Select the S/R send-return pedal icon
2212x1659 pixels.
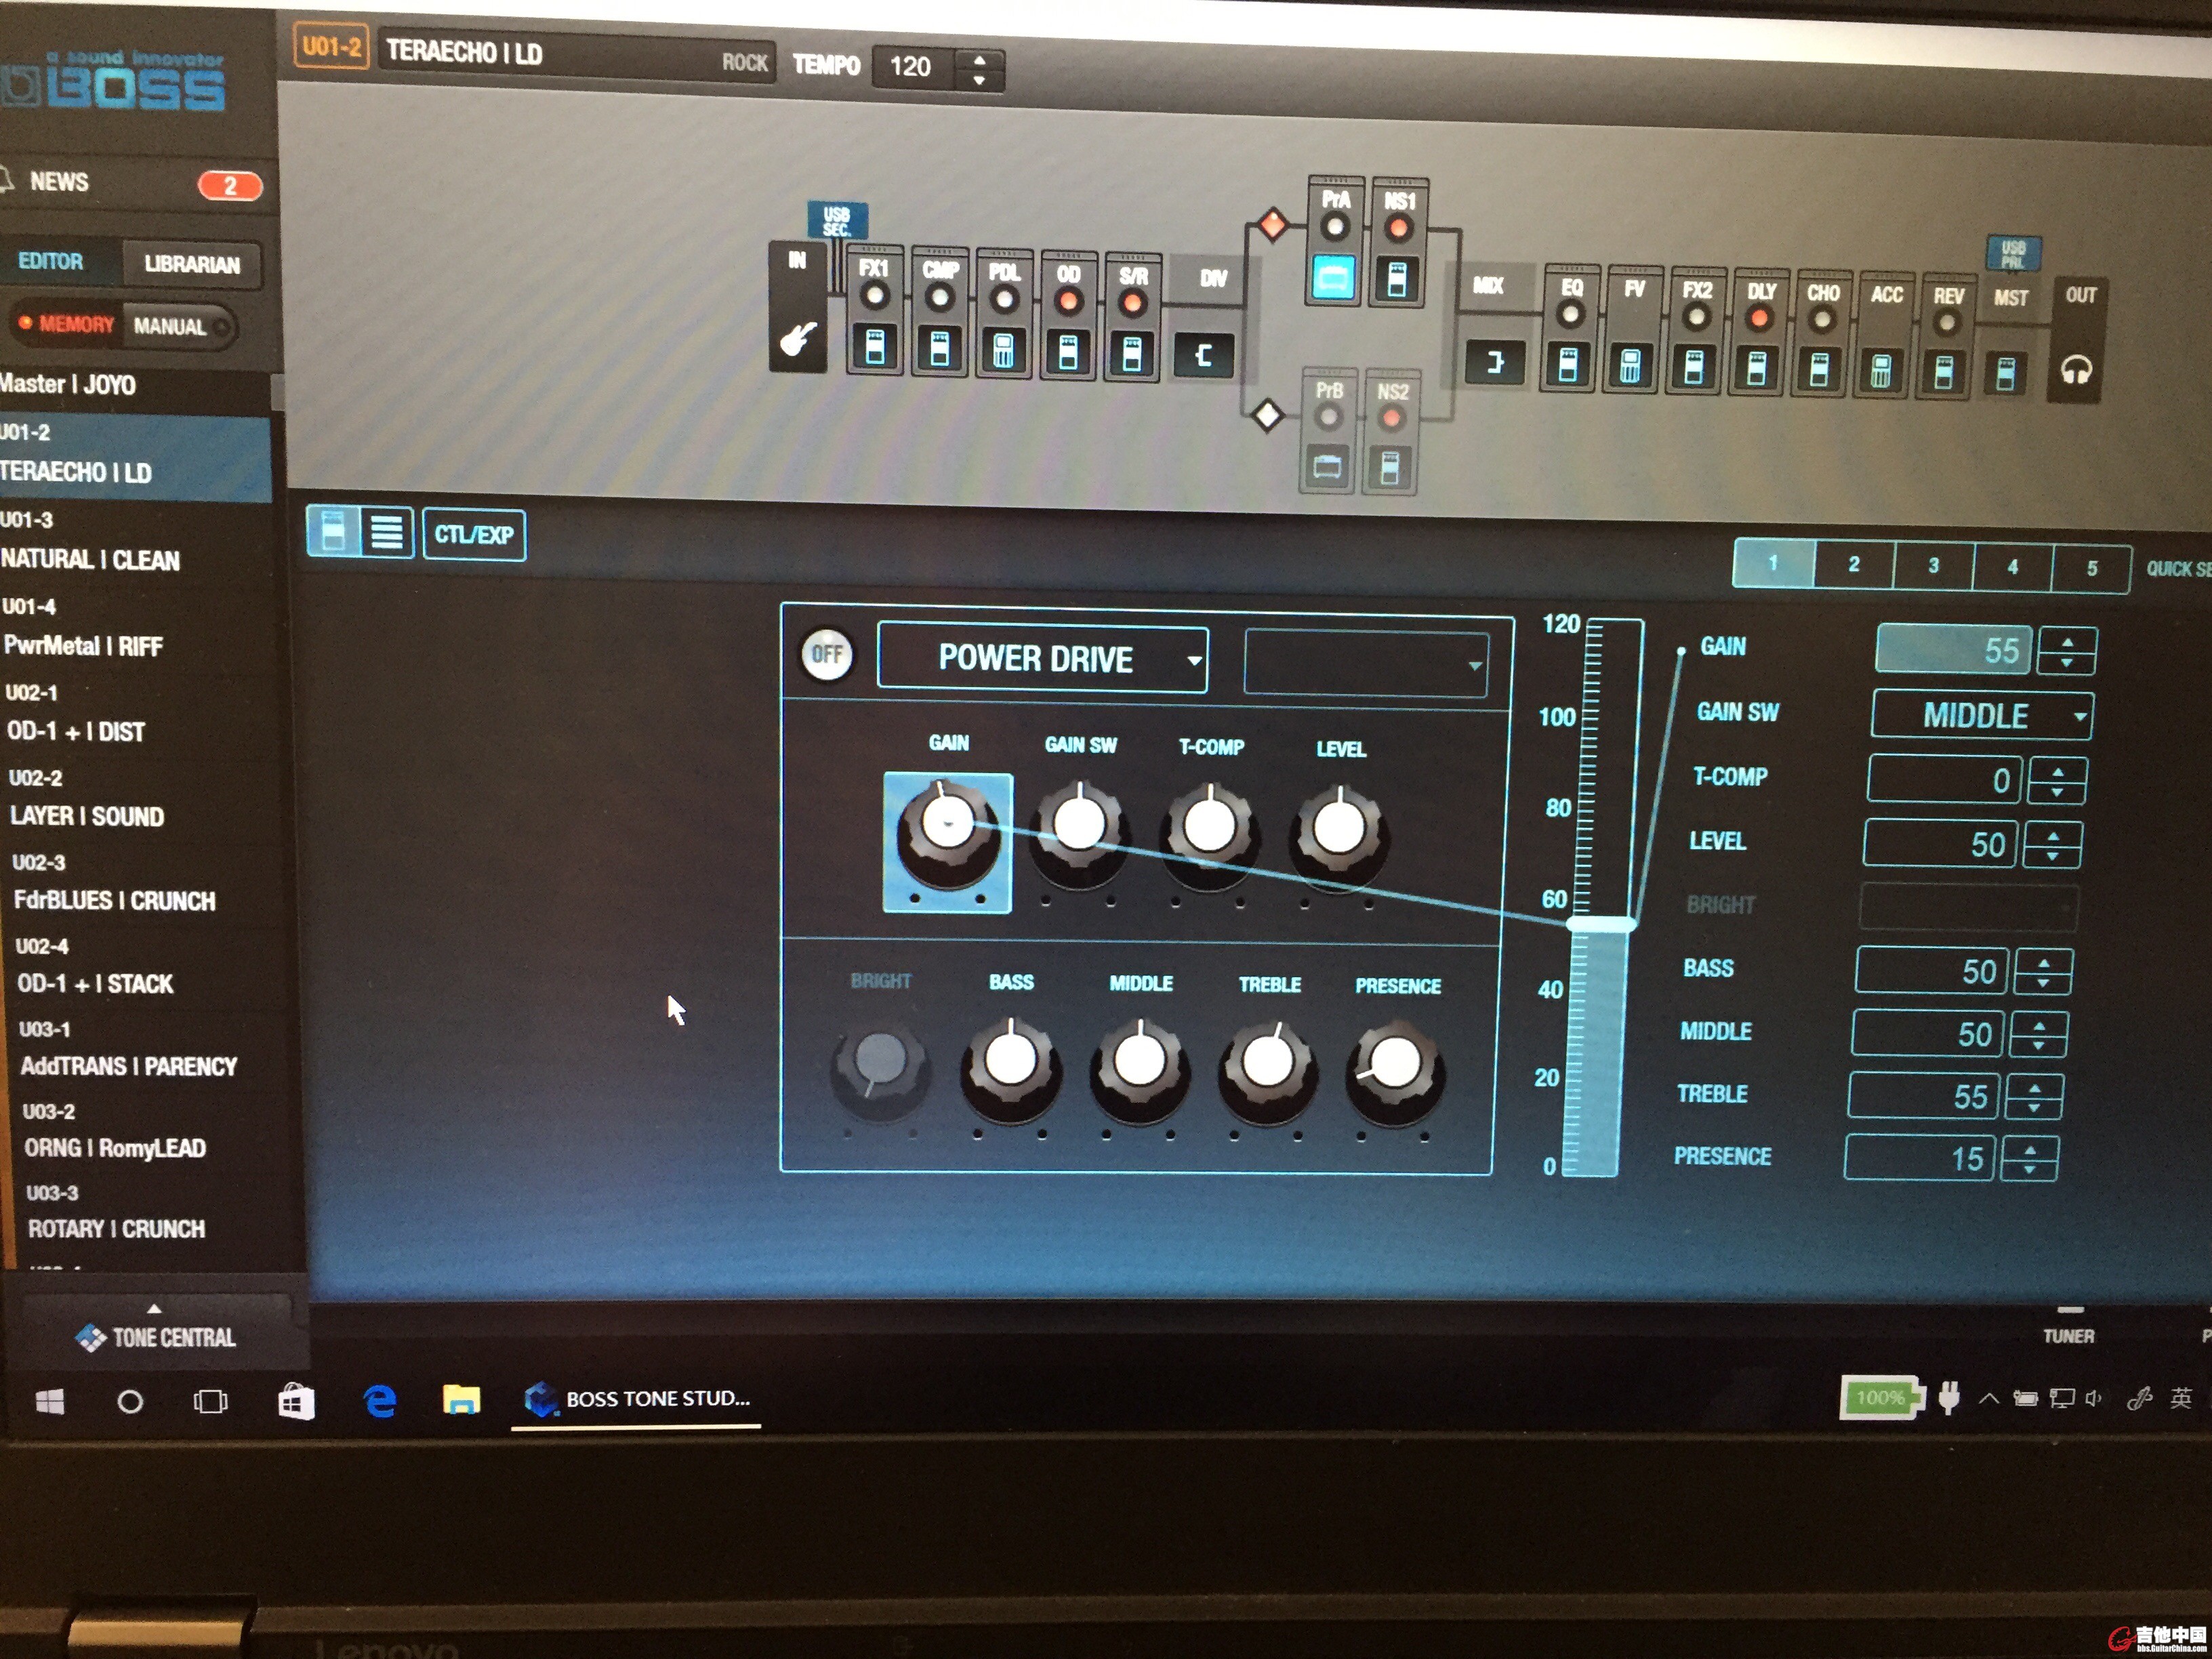coord(1132,355)
